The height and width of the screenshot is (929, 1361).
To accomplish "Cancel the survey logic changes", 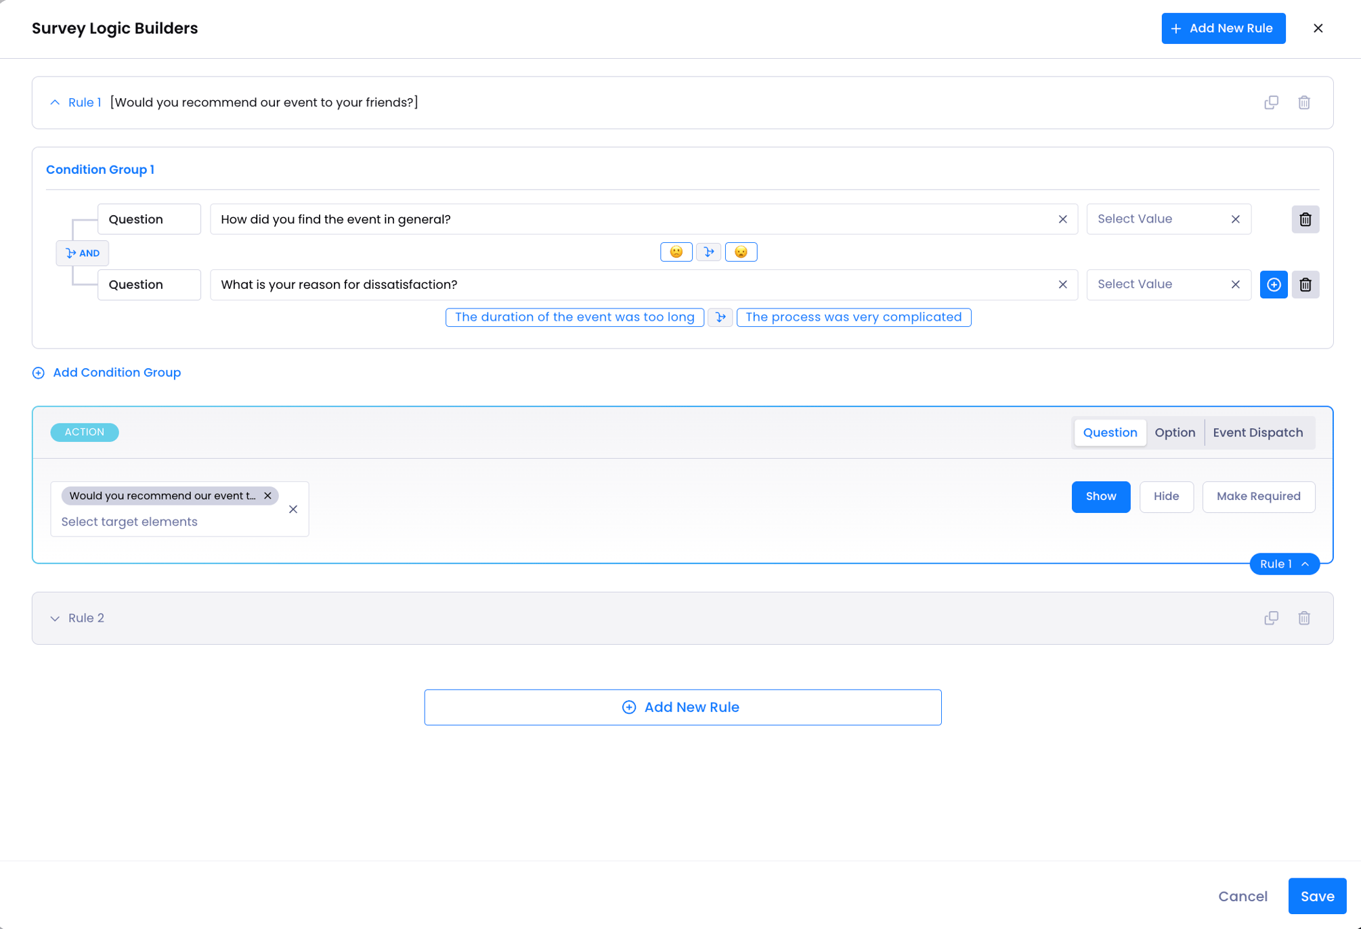I will (1243, 897).
